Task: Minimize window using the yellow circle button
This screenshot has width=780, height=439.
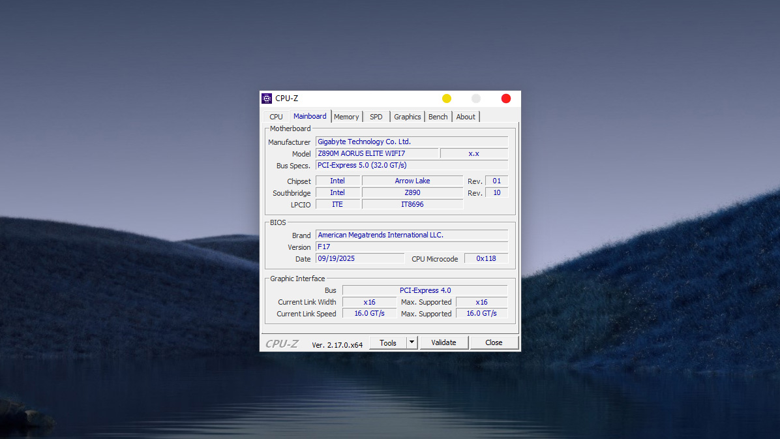Action: tap(447, 98)
